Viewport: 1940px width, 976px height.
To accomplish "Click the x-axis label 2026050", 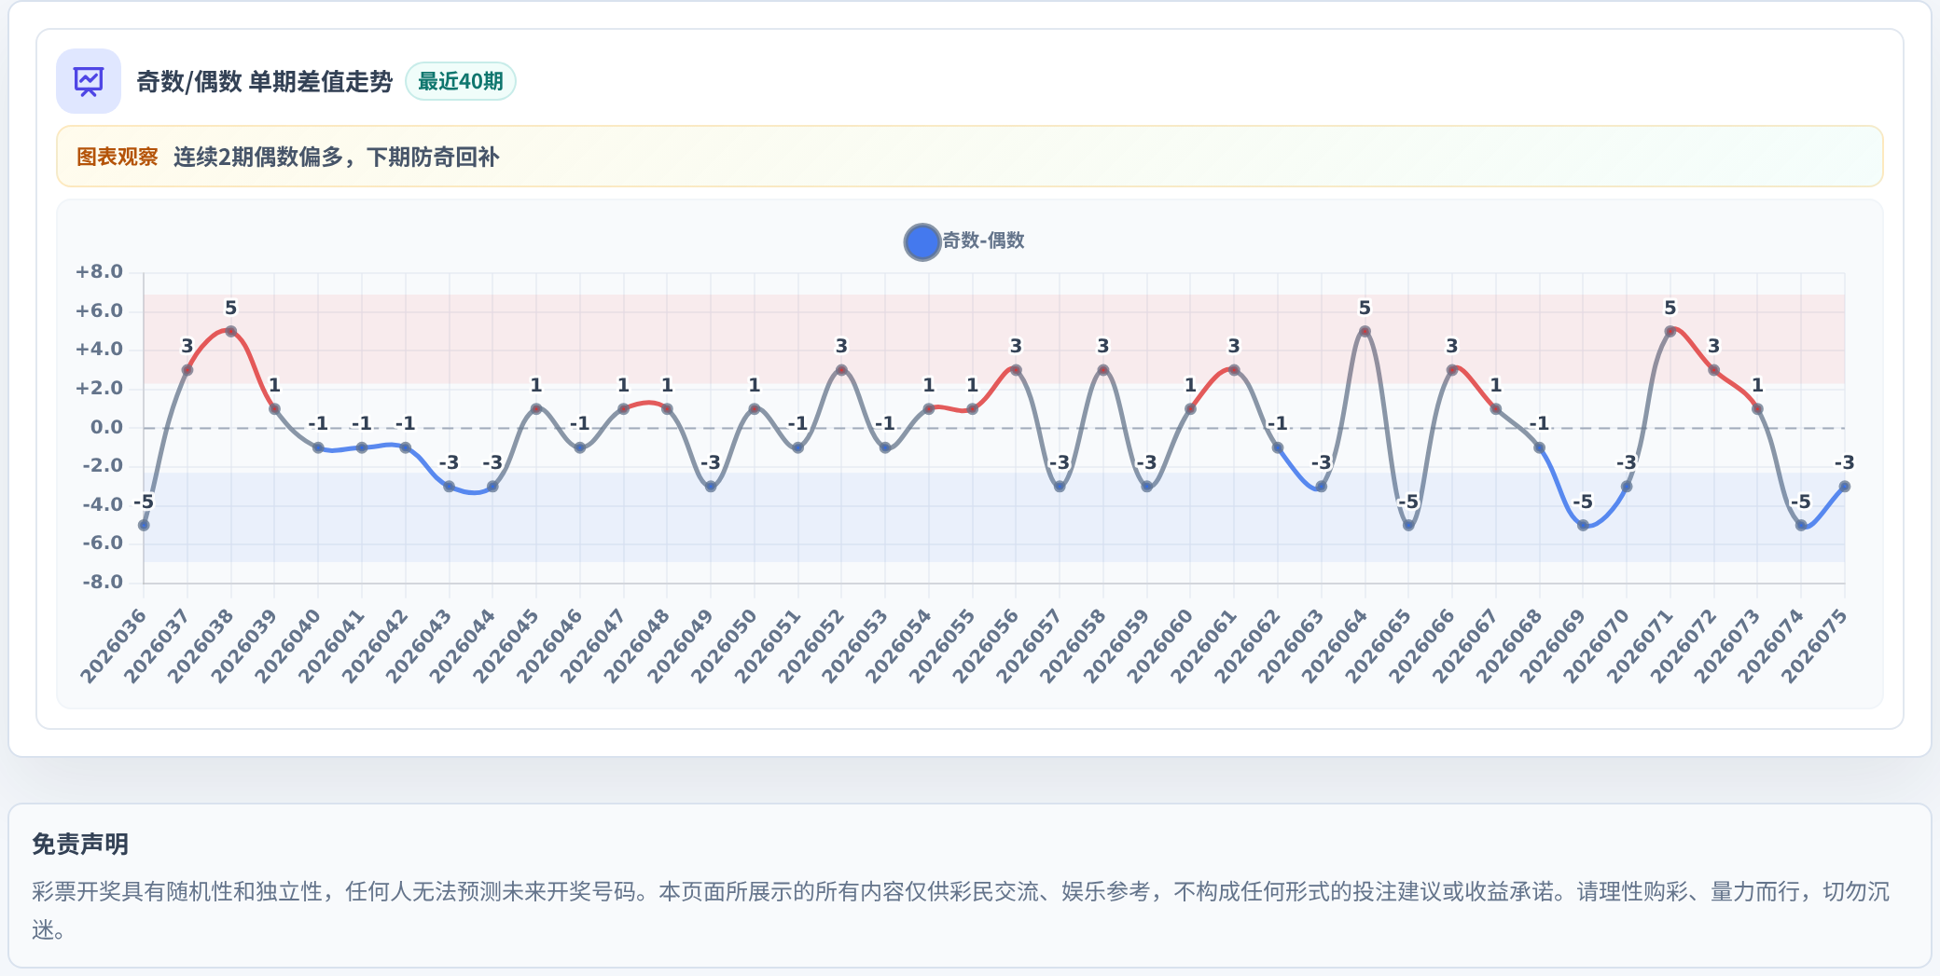I will 724,646.
